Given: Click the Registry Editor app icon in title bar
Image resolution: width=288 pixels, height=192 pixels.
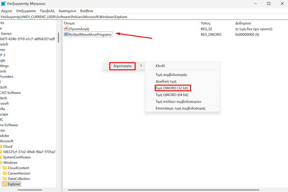Looking at the screenshot, I should (x=4, y=4).
